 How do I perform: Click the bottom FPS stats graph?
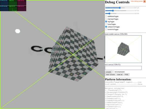(4, 8)
